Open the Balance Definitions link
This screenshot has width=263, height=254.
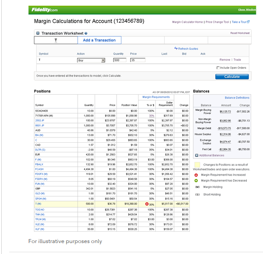(237, 98)
